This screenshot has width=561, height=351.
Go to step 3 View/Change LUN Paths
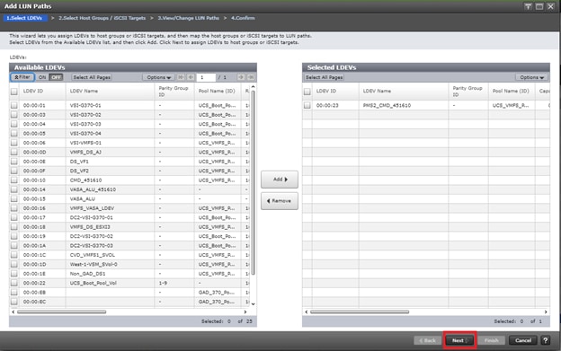[x=189, y=18]
